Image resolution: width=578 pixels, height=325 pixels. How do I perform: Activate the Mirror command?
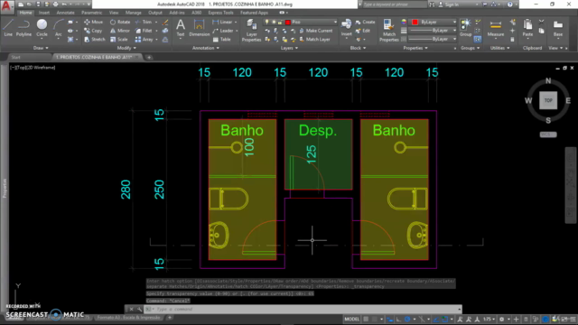click(x=120, y=31)
